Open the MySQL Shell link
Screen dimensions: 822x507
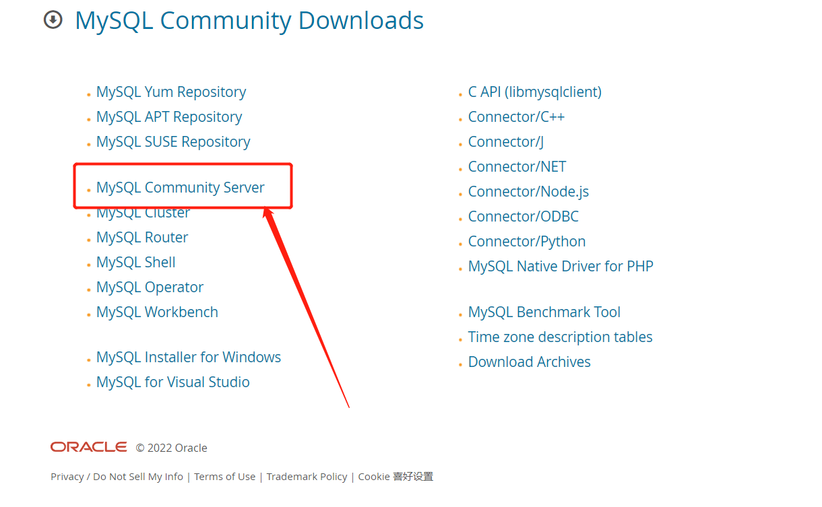(x=136, y=262)
